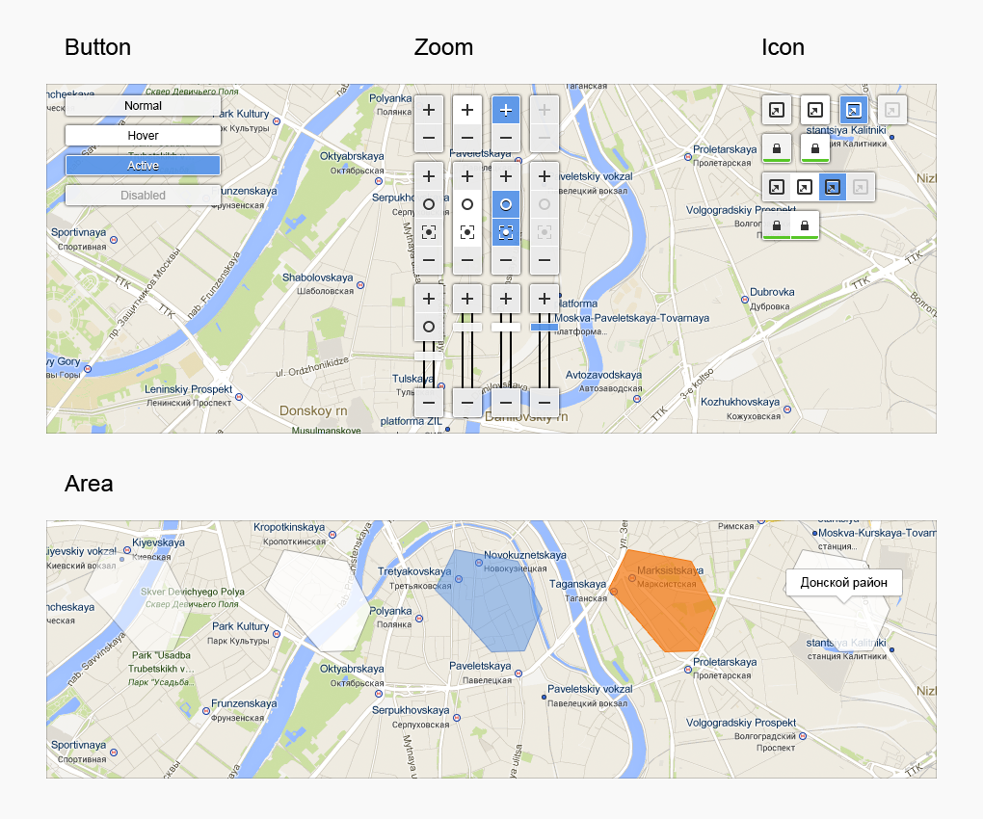
Task: Click the Hover state button
Action: 143,135
